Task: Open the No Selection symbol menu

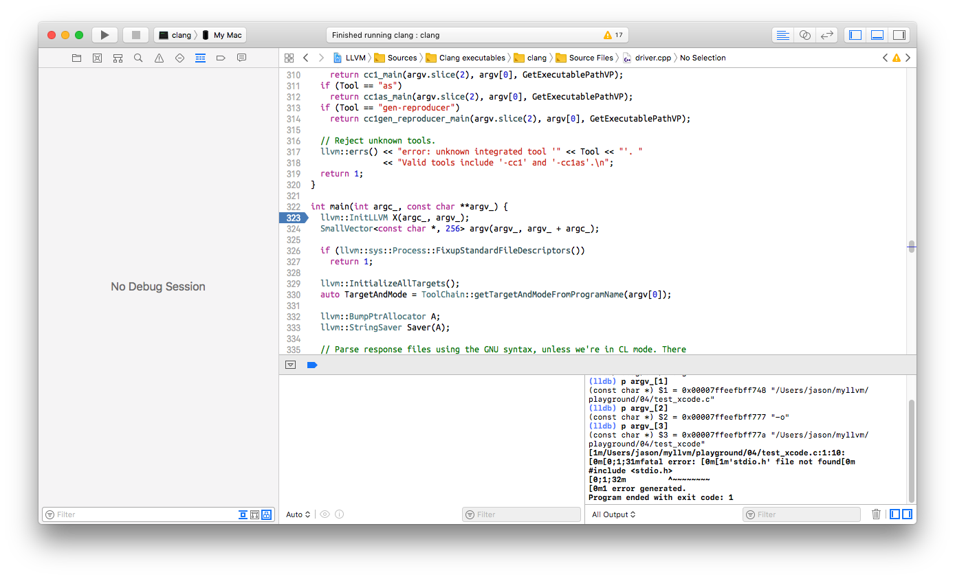Action: pos(703,58)
